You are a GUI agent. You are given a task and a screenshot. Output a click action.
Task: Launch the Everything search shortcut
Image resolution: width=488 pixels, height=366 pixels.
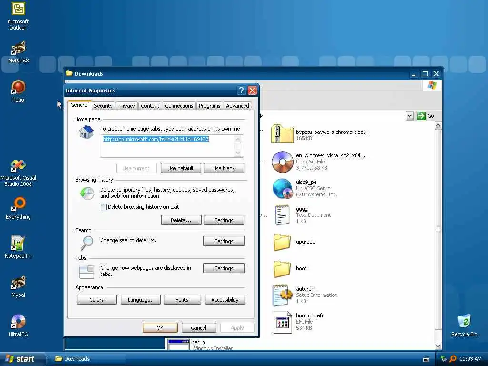(x=18, y=208)
